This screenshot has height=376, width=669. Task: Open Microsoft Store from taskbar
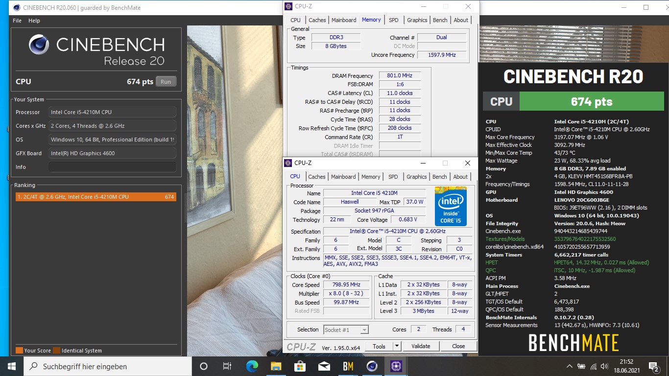click(x=300, y=366)
